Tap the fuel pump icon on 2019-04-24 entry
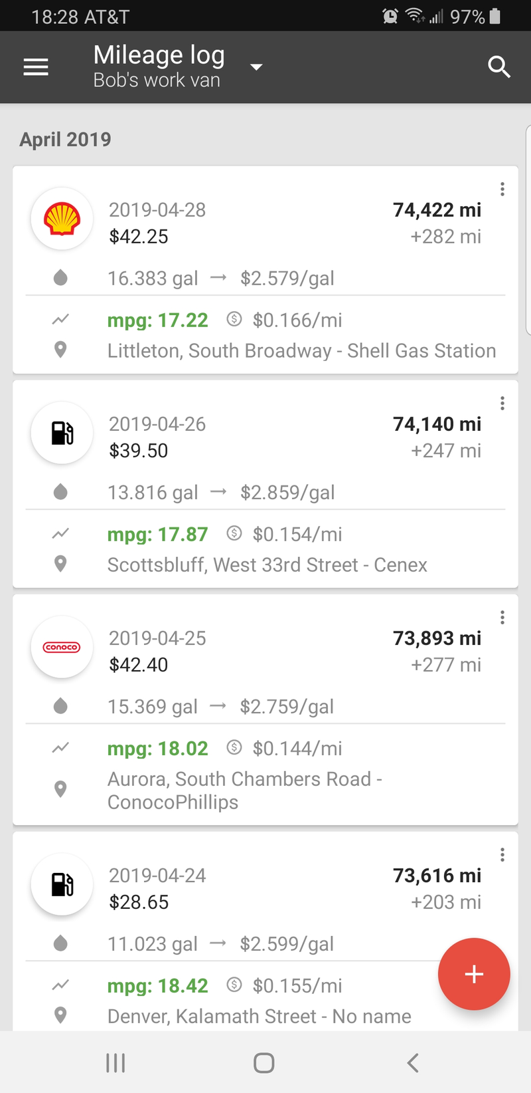 62,884
